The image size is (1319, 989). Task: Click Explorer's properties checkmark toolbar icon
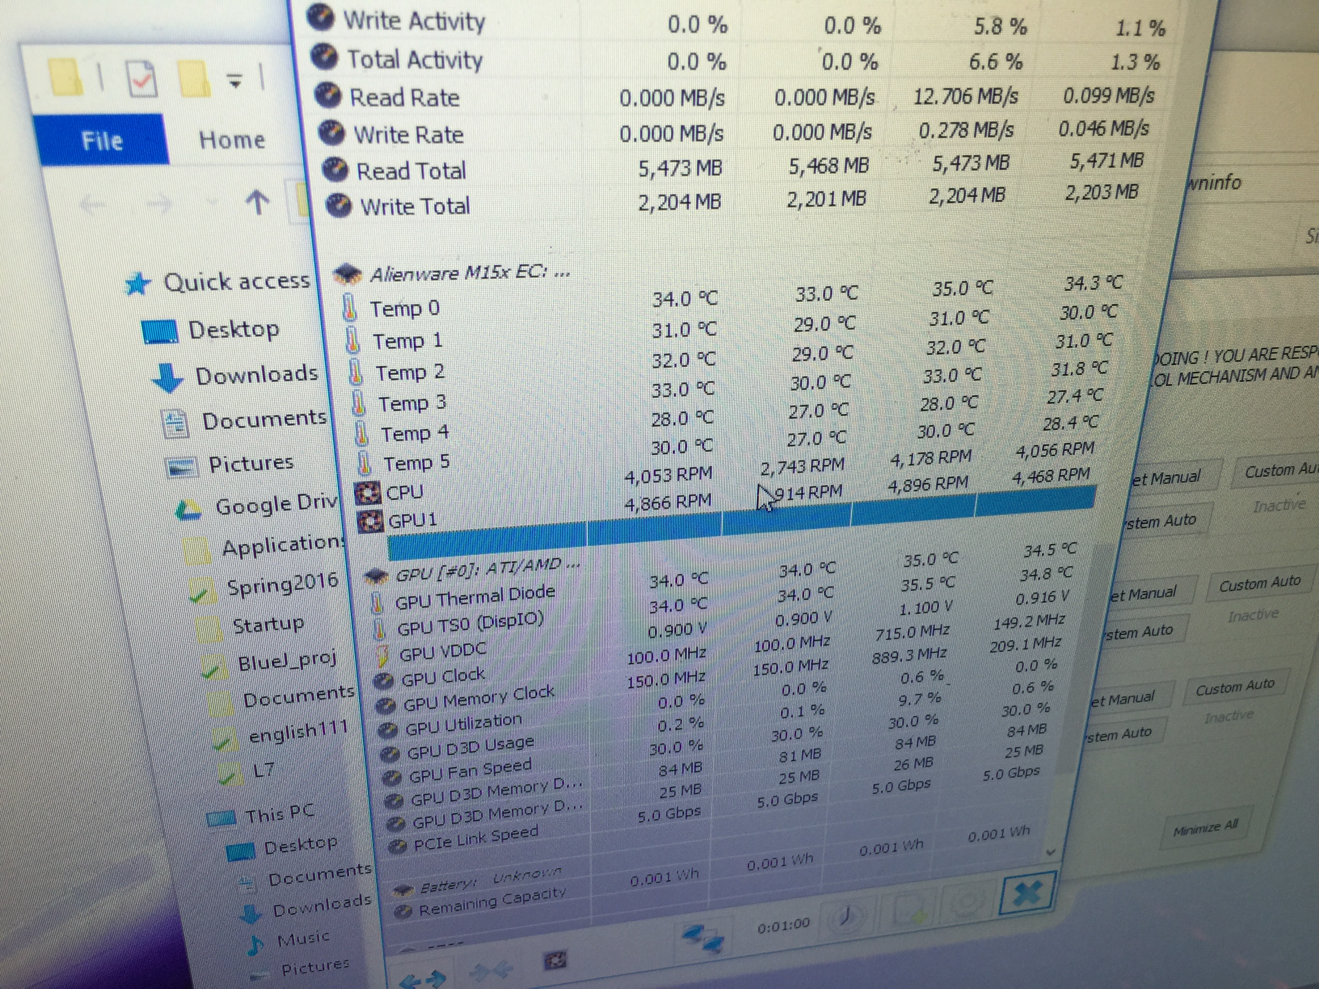tap(142, 79)
